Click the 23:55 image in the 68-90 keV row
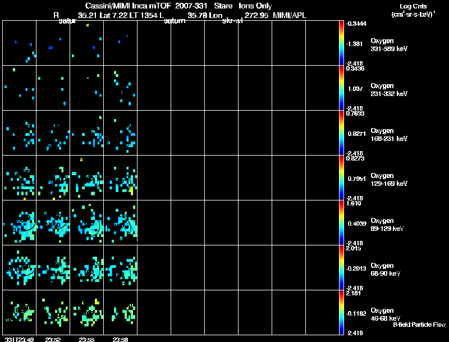The image size is (449, 342). click(x=87, y=268)
